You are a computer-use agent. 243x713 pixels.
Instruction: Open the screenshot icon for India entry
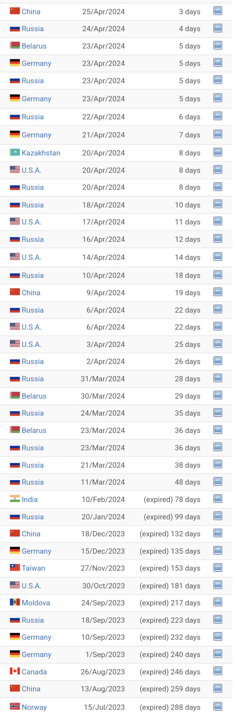tap(218, 499)
